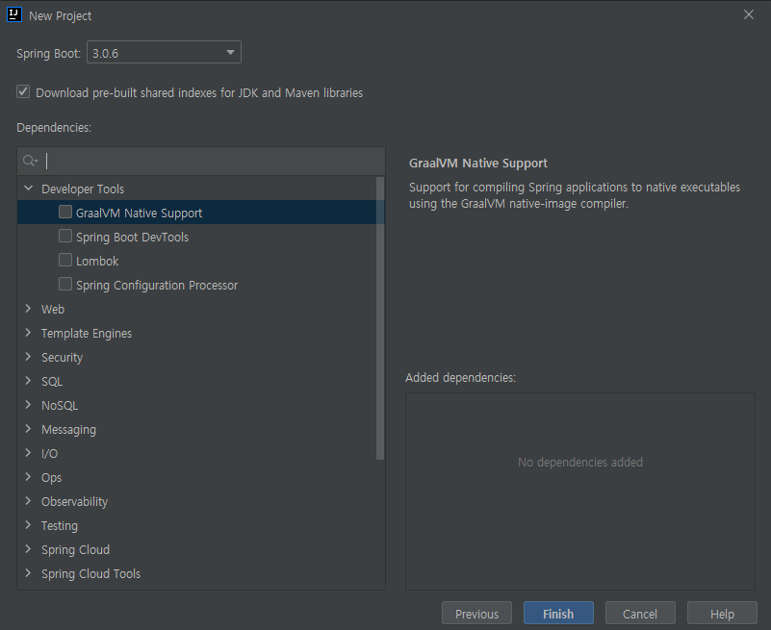Viewport: 771px width, 630px height.
Task: Expand the Web category
Action: (29, 309)
